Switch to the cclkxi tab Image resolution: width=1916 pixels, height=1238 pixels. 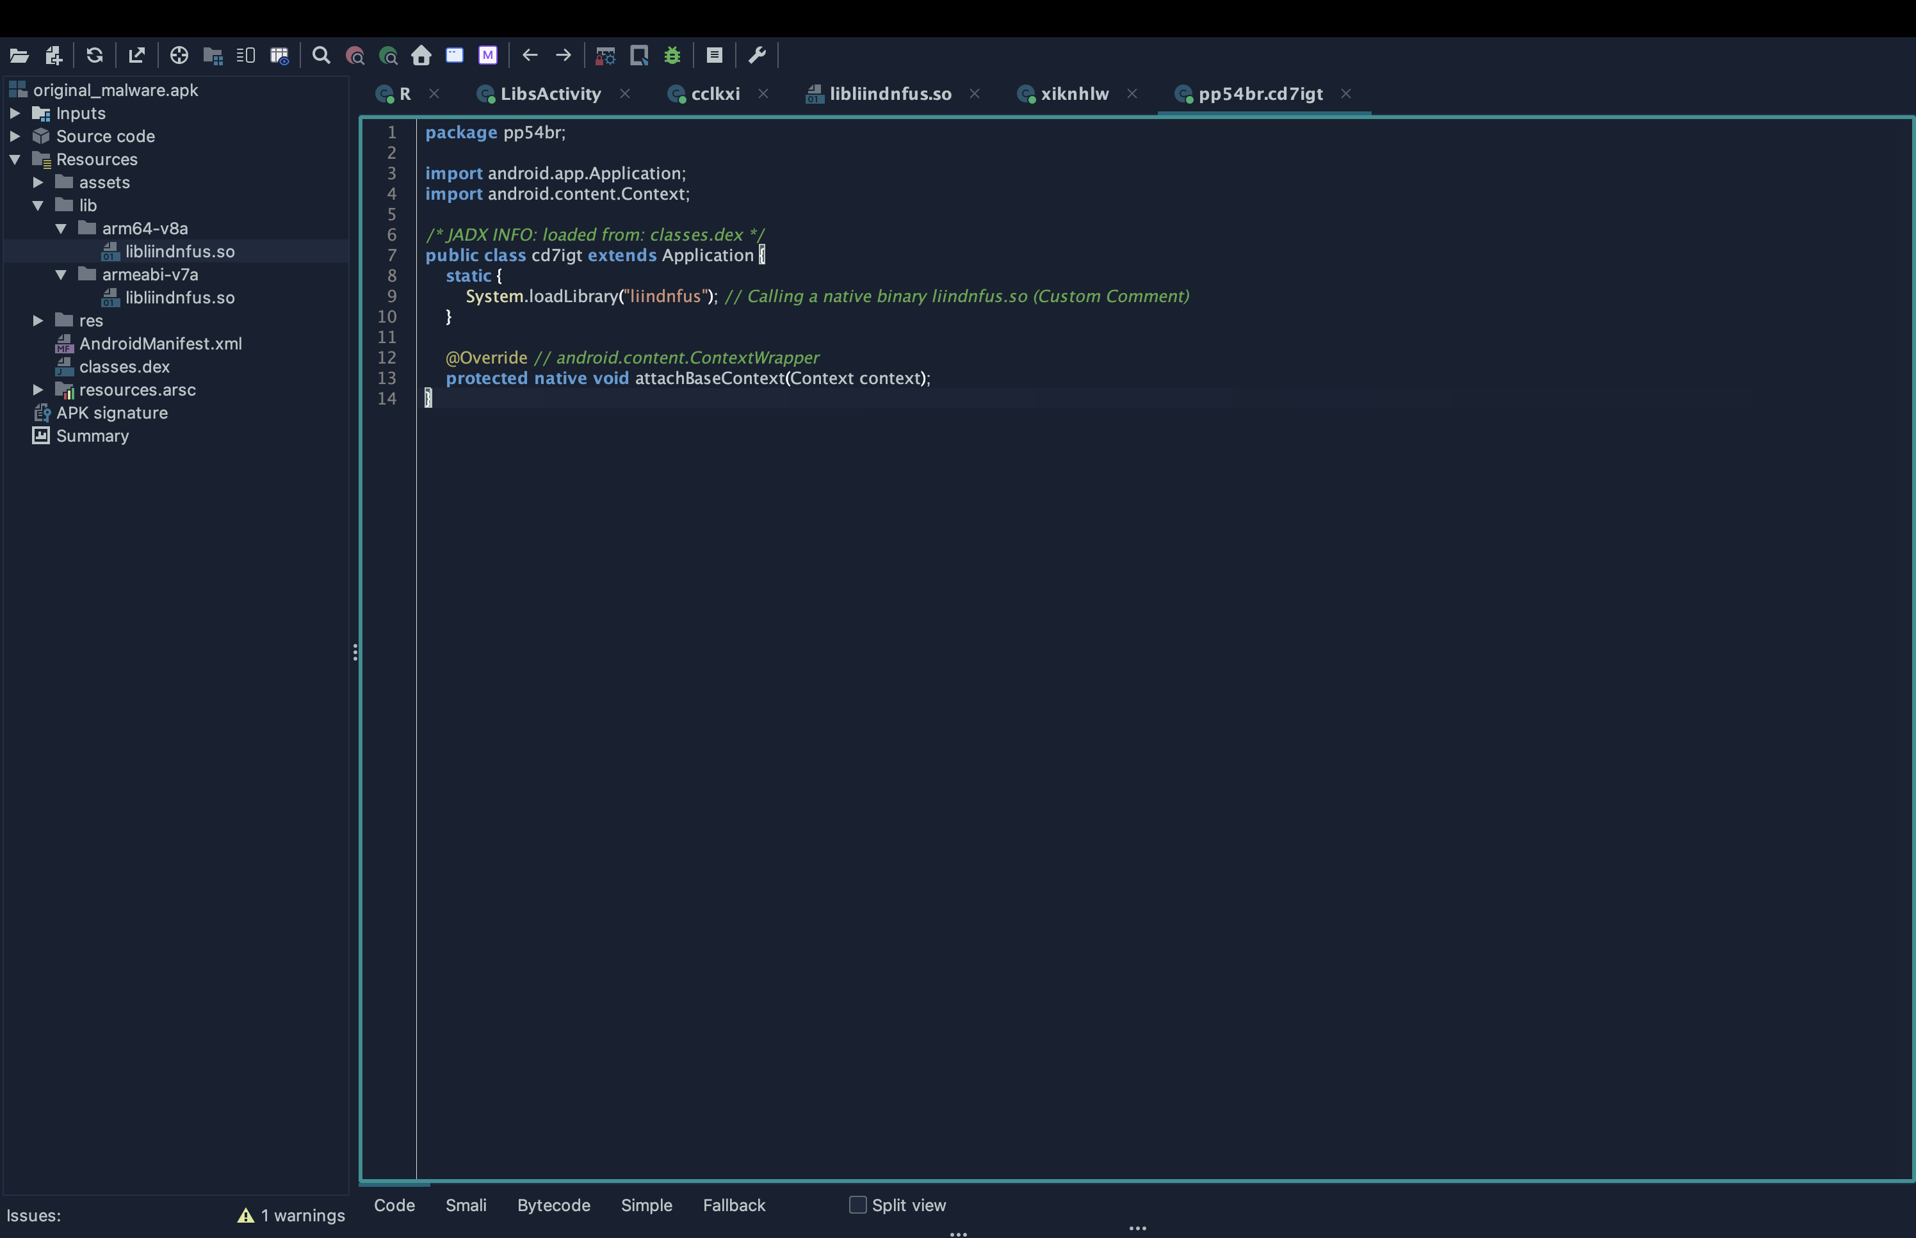[x=715, y=94]
